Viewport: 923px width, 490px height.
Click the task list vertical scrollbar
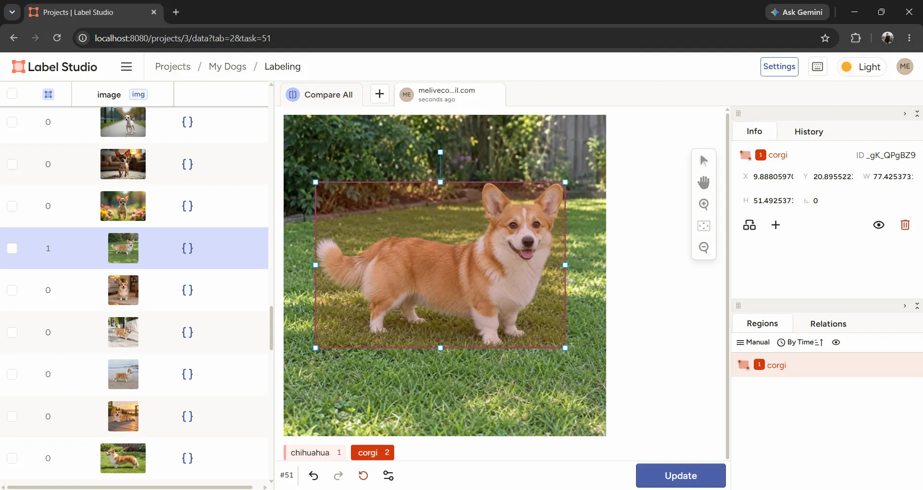tap(271, 328)
